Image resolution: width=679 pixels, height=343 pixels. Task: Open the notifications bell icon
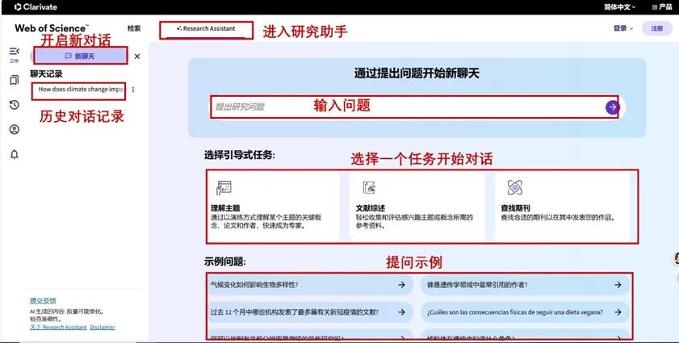(x=15, y=155)
